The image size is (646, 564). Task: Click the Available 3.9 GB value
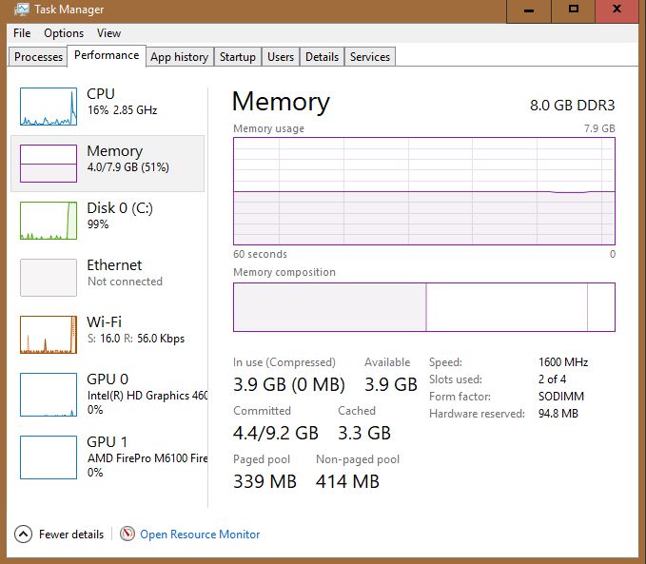(391, 384)
